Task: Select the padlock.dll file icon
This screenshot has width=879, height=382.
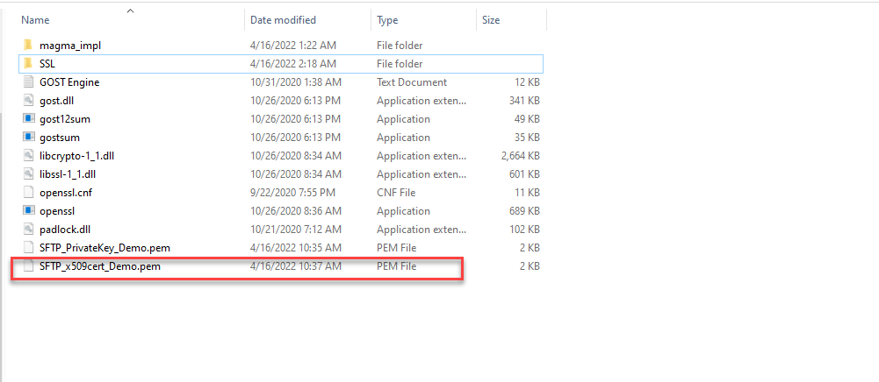Action: click(x=28, y=229)
